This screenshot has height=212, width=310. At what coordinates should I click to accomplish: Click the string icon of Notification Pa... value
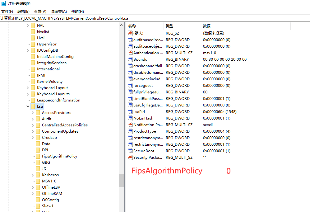pos(130,125)
